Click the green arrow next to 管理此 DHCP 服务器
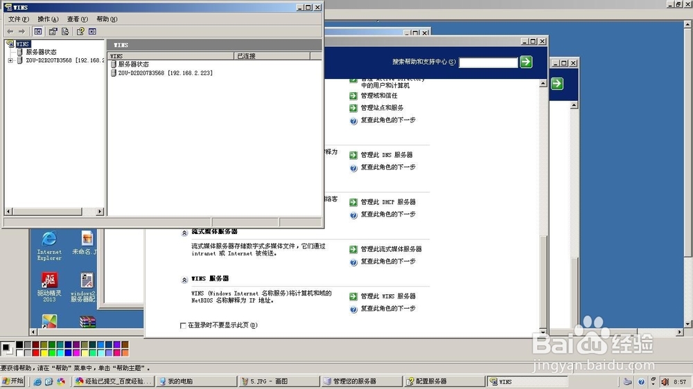 (x=353, y=202)
